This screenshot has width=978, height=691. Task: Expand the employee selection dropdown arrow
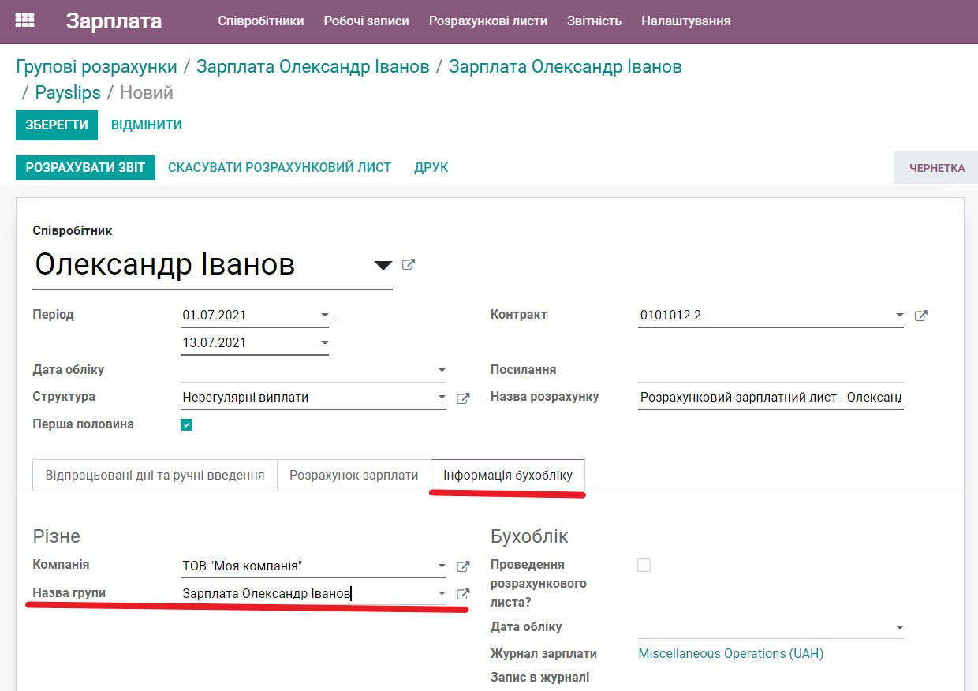coord(382,264)
